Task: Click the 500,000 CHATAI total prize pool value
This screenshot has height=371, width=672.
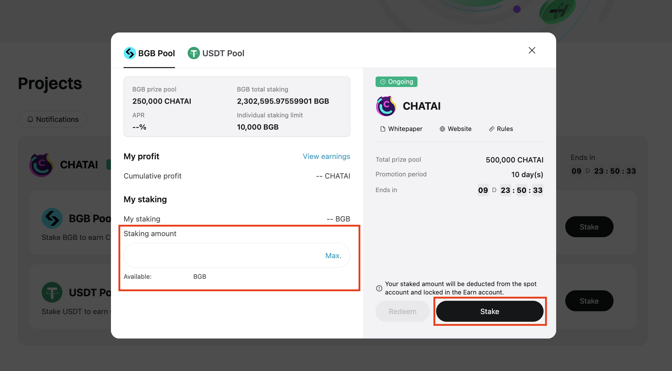Action: click(514, 160)
